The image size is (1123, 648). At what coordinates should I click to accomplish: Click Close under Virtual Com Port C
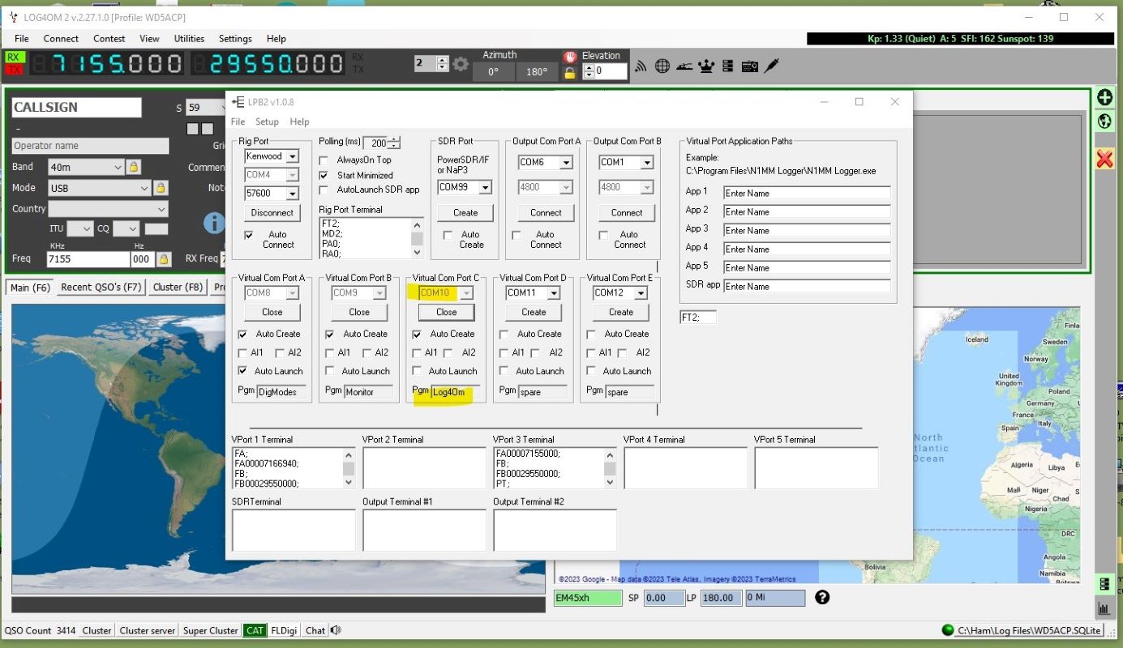coord(446,312)
